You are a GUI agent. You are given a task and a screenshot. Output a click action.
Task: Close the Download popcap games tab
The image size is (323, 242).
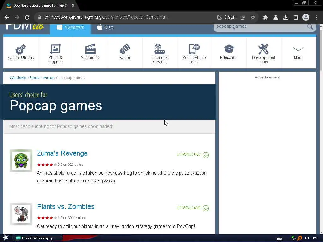(x=73, y=5)
